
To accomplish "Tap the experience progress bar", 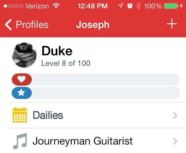I will coord(105,93).
